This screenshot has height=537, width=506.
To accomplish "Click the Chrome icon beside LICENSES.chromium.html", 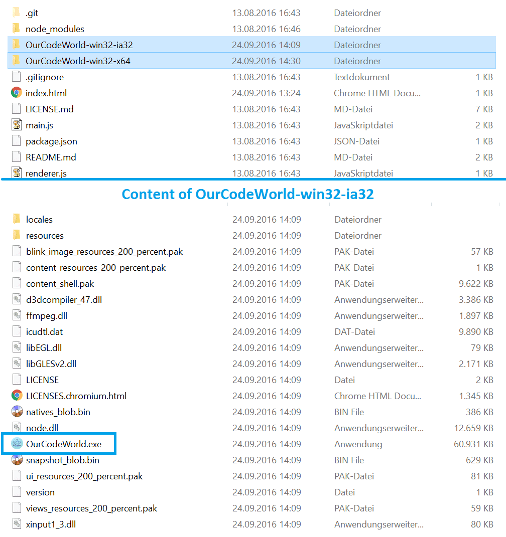I will (x=17, y=396).
